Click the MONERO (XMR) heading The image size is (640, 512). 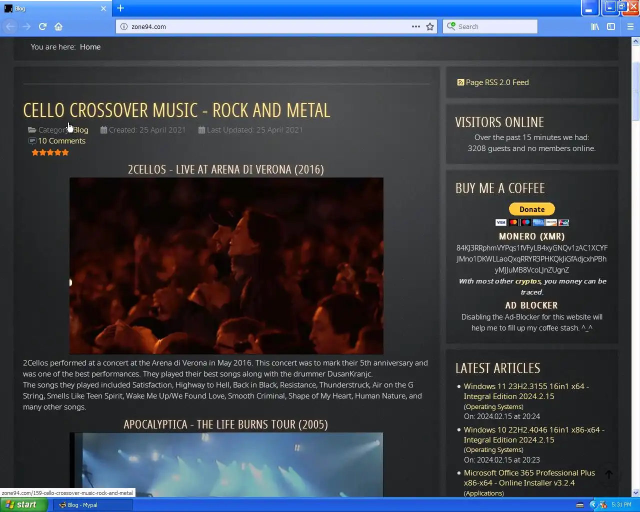(531, 236)
